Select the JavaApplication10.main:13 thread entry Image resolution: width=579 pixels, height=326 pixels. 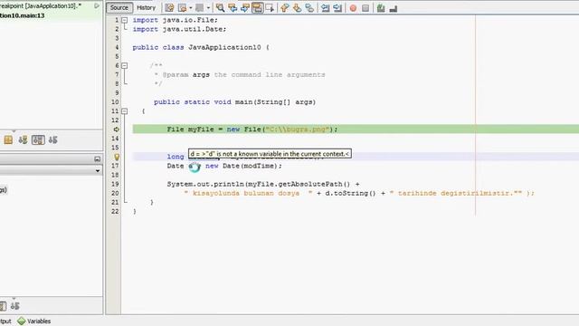point(22,15)
